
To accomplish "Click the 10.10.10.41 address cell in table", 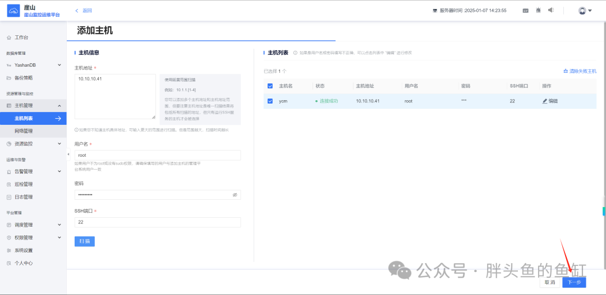I will click(x=368, y=101).
